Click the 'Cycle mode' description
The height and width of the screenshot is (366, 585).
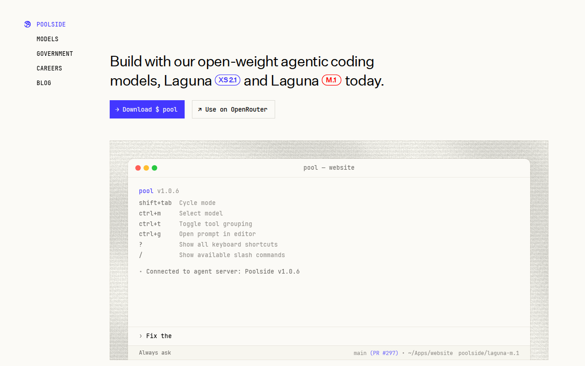point(197,203)
